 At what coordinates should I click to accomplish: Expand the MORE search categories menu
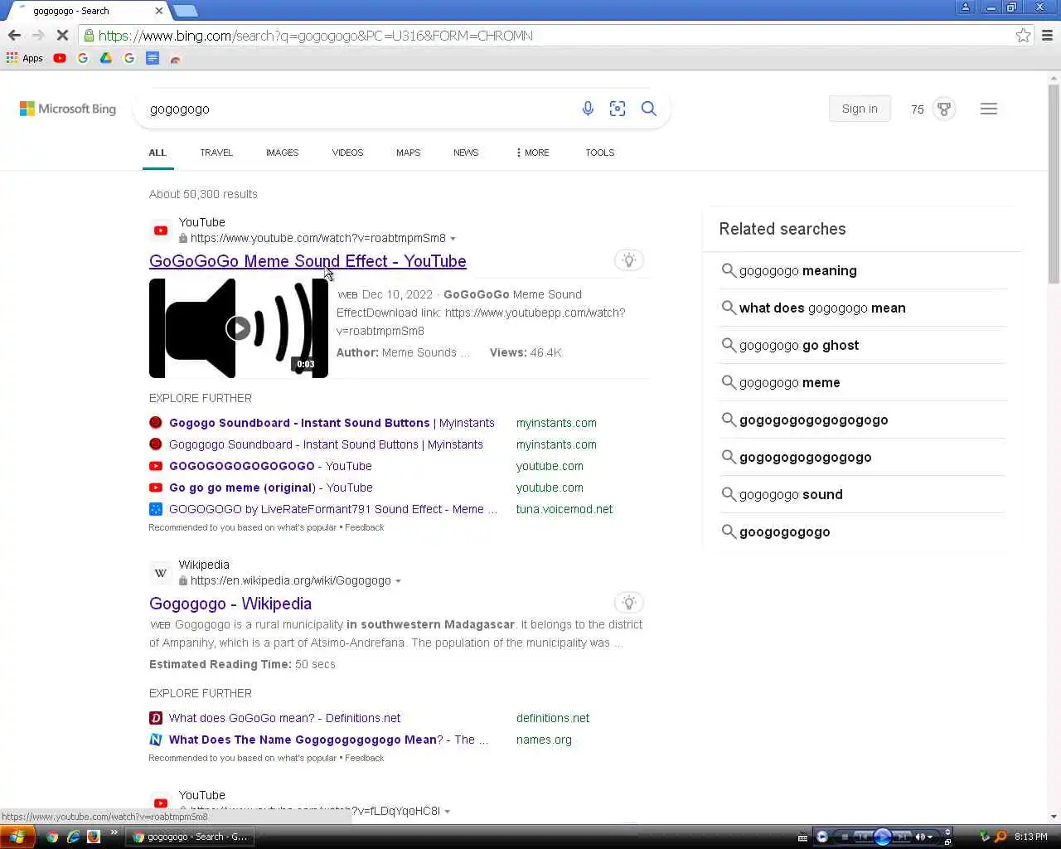(532, 153)
